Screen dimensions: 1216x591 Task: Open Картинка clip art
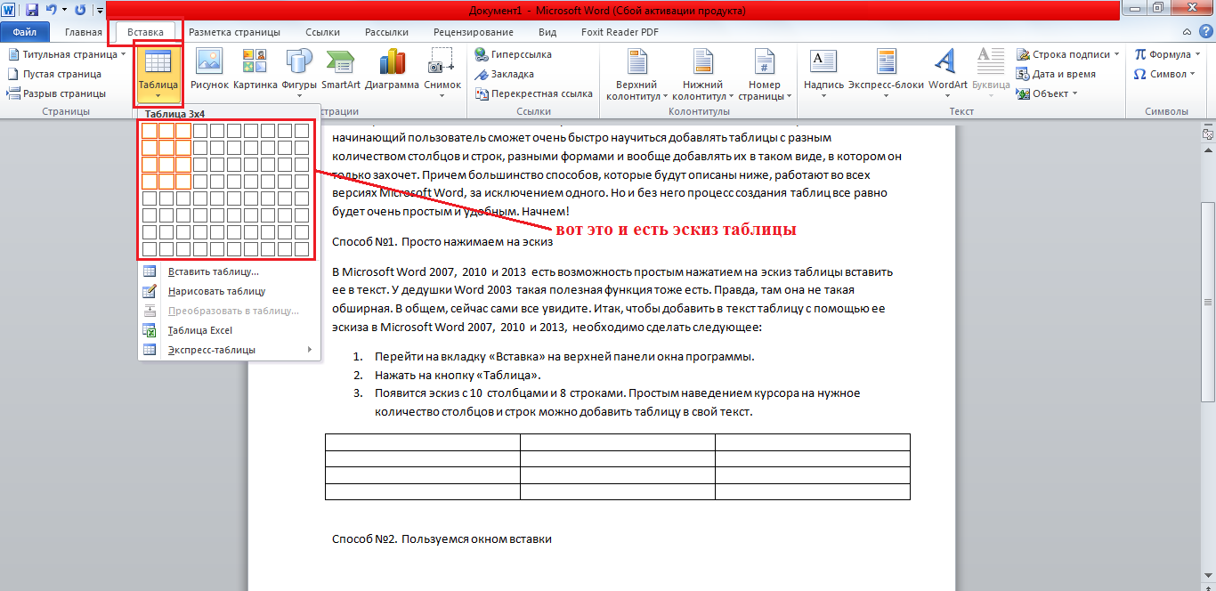(x=255, y=70)
